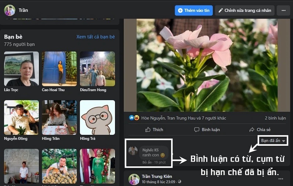Click the Hồng Trần name link
293x186 pixels.
[x=51, y=138]
